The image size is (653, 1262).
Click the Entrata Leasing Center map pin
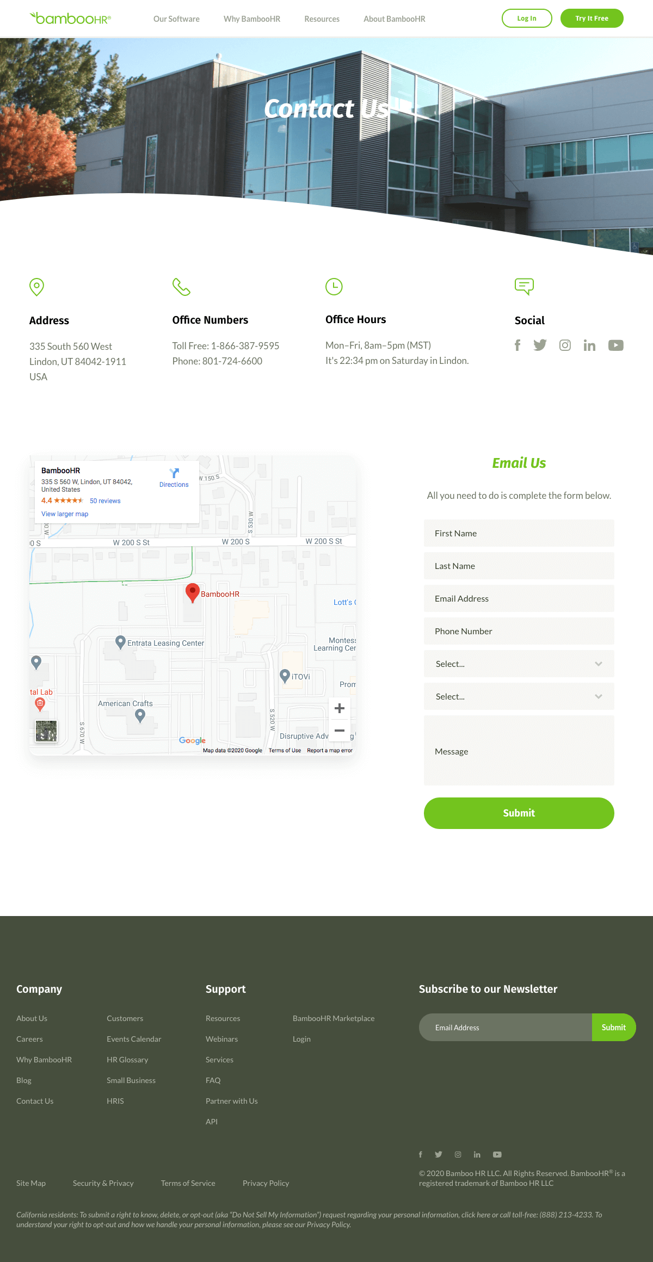pyautogui.click(x=121, y=642)
